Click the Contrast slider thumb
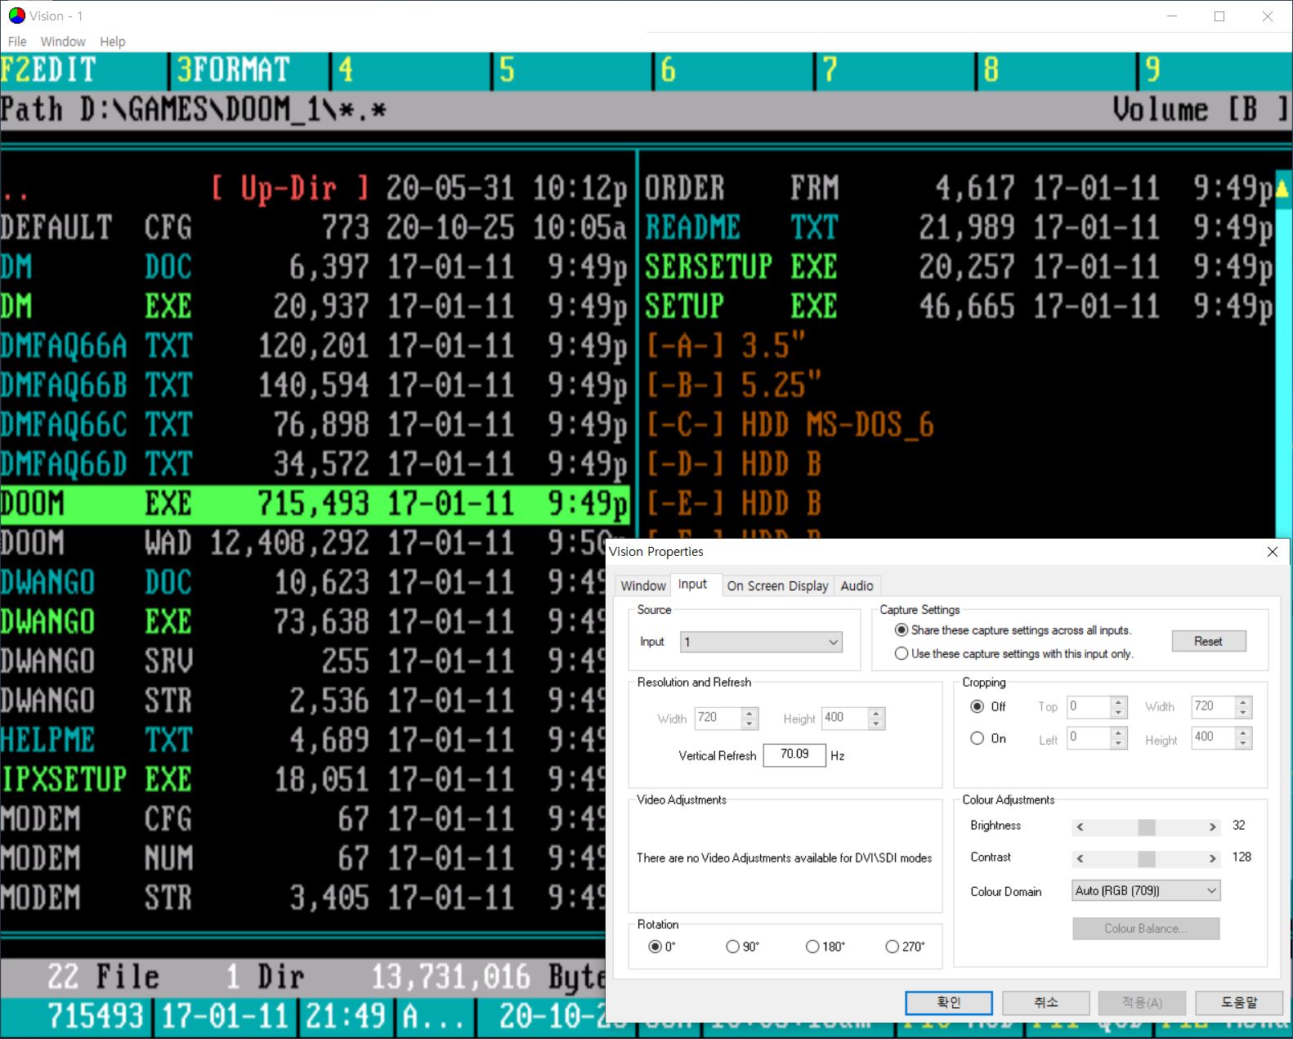The height and width of the screenshot is (1039, 1293). pyautogui.click(x=1147, y=858)
